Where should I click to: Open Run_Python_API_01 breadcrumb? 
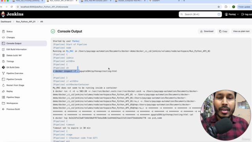tap(26, 22)
